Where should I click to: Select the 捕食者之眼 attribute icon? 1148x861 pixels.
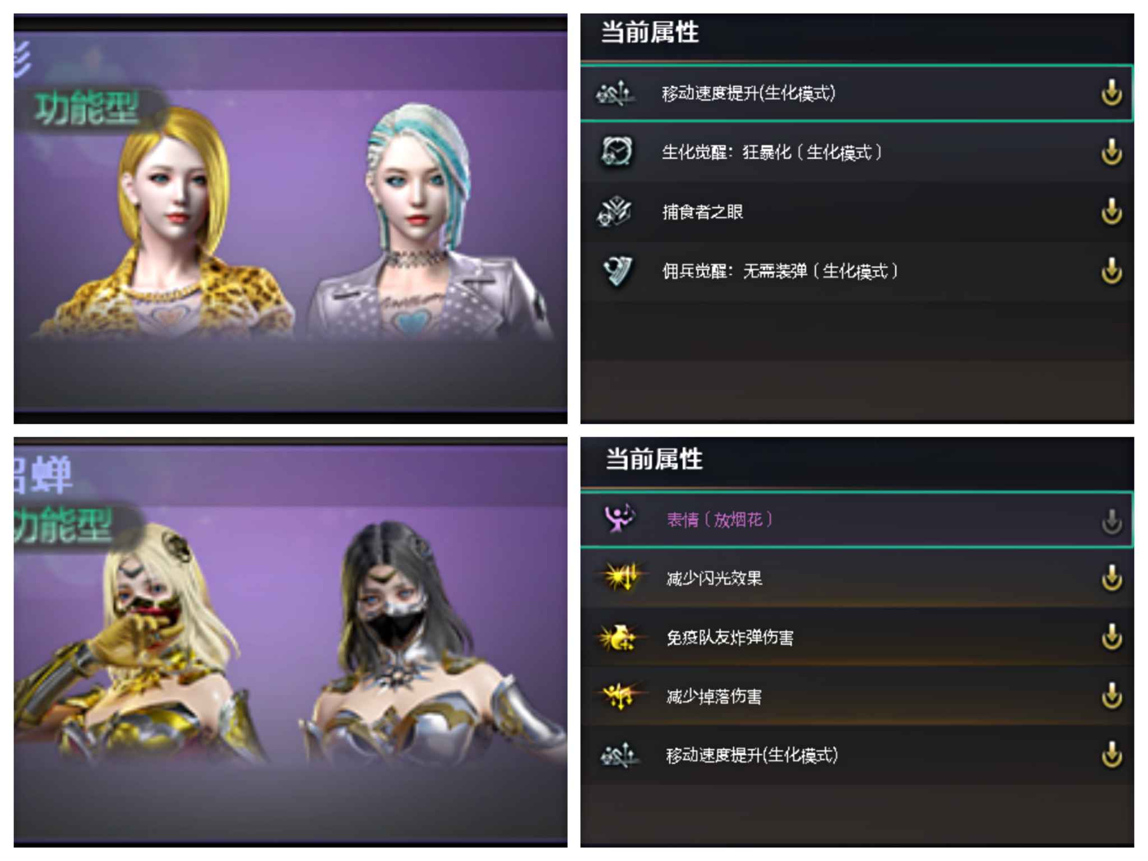coord(615,212)
